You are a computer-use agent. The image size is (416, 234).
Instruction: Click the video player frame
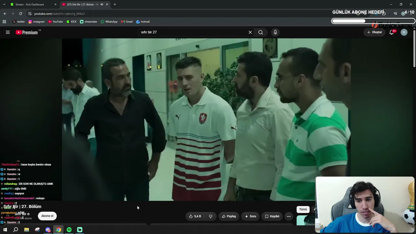pyautogui.click(x=206, y=120)
